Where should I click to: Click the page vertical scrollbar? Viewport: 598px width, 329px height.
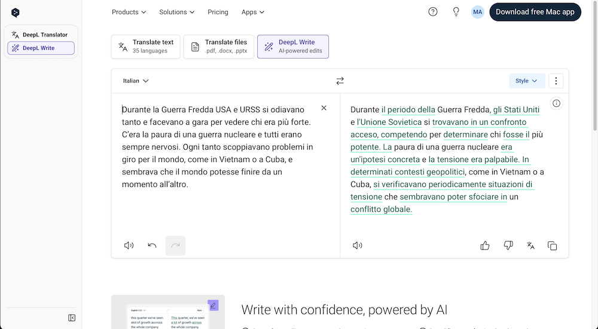[x=594, y=67]
